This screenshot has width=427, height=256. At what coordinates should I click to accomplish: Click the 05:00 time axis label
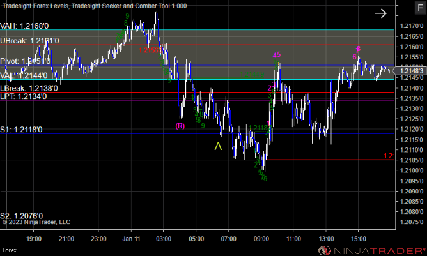196,239
